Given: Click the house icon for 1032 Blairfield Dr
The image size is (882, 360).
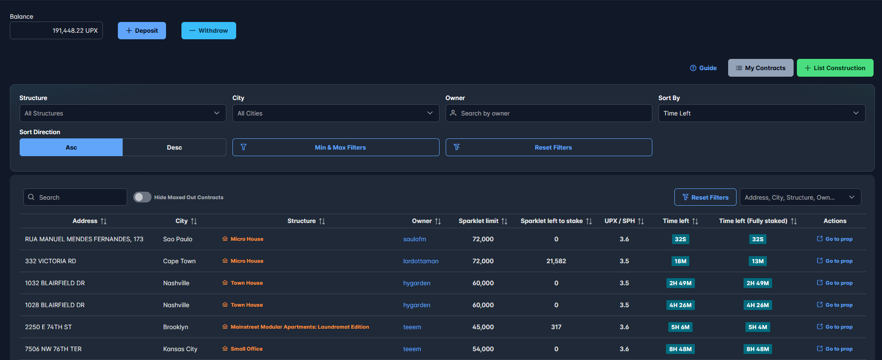Looking at the screenshot, I should (x=225, y=283).
